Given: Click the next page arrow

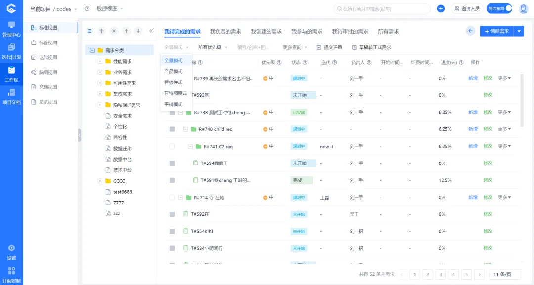Looking at the screenshot, I should tap(479, 274).
